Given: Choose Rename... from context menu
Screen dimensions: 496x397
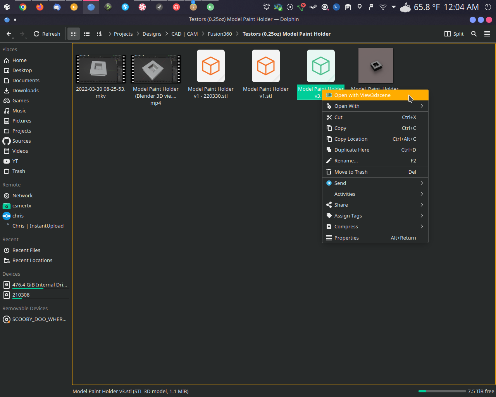Looking at the screenshot, I should coord(375,161).
